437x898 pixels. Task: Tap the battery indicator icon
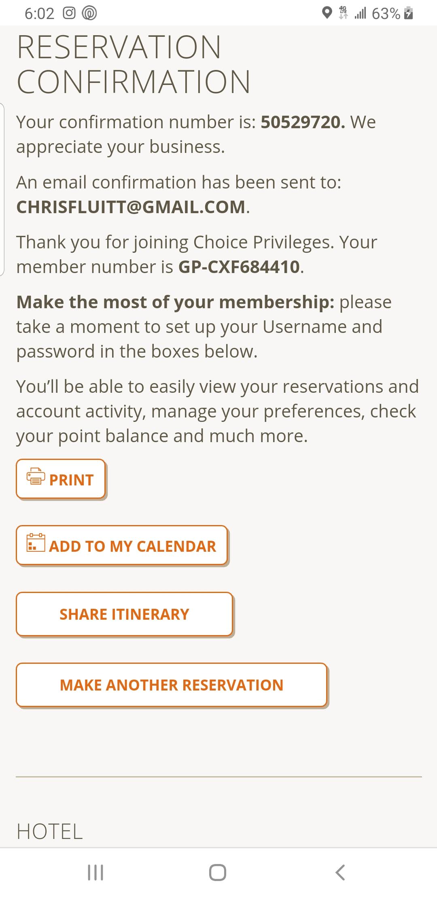point(409,13)
